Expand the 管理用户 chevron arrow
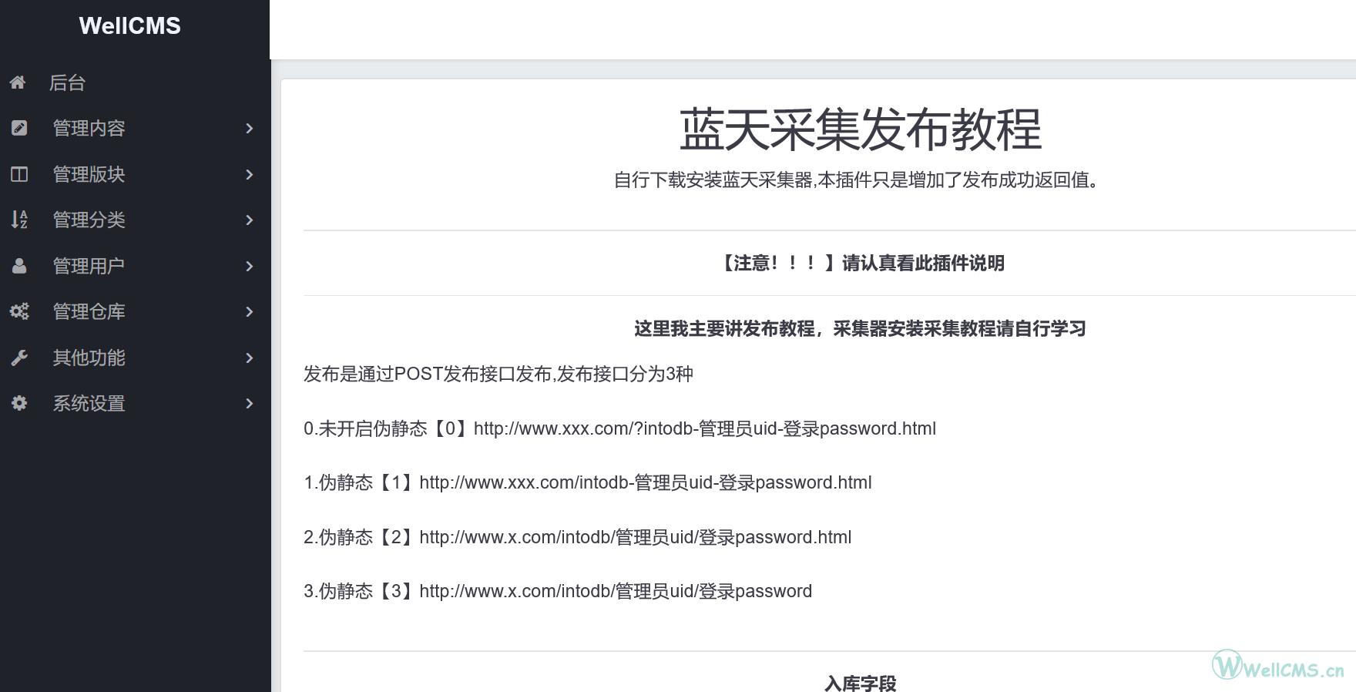The height and width of the screenshot is (692, 1356). point(249,266)
